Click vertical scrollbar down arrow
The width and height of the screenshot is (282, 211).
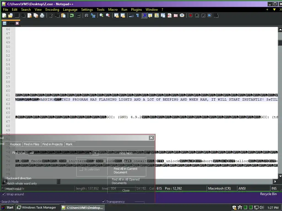(280, 176)
